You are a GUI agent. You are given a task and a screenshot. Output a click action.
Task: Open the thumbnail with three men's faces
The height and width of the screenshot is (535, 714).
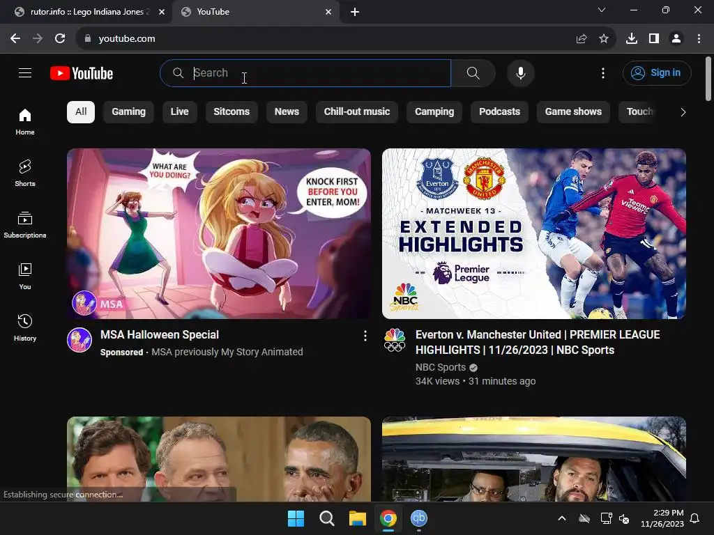[218, 459]
